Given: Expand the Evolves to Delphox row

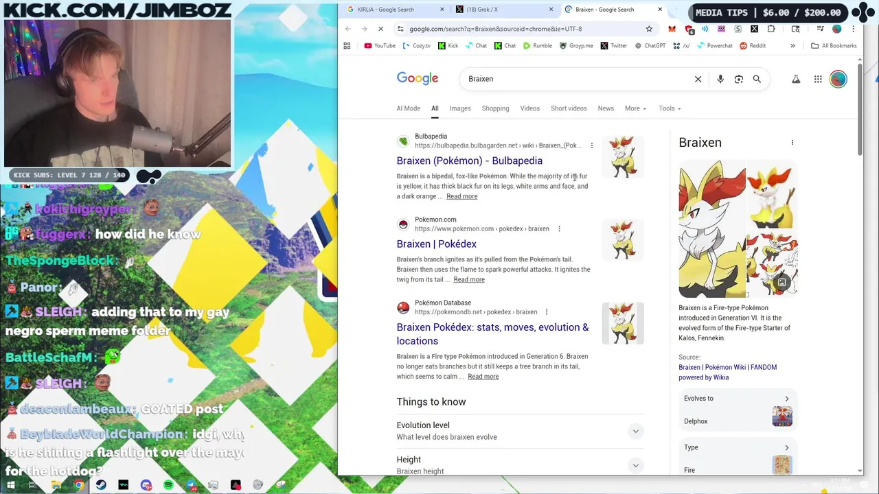Looking at the screenshot, I should pos(738,410).
